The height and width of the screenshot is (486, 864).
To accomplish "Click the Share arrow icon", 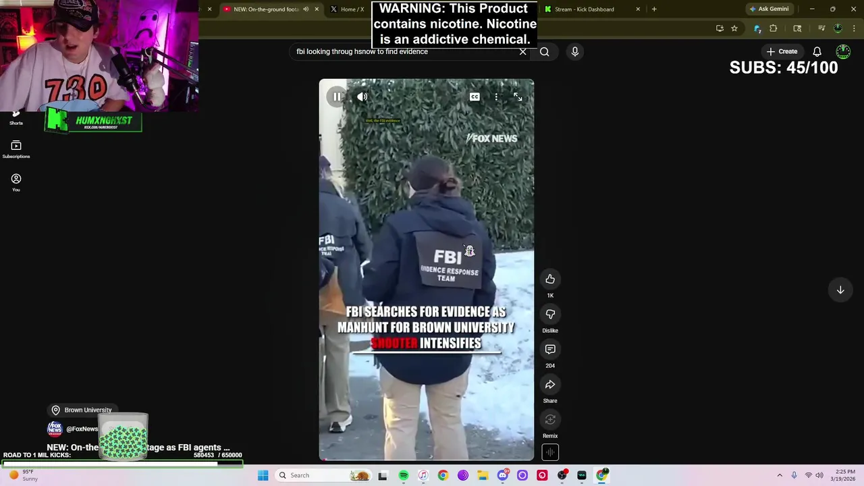I will pyautogui.click(x=550, y=384).
